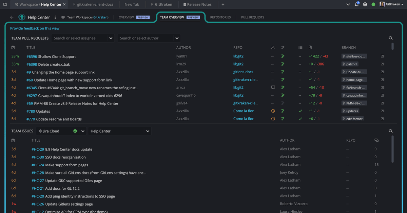Screen dimensions: 407x213
Task: Click the Provide feedback on this view link
Action: click(x=35, y=28)
